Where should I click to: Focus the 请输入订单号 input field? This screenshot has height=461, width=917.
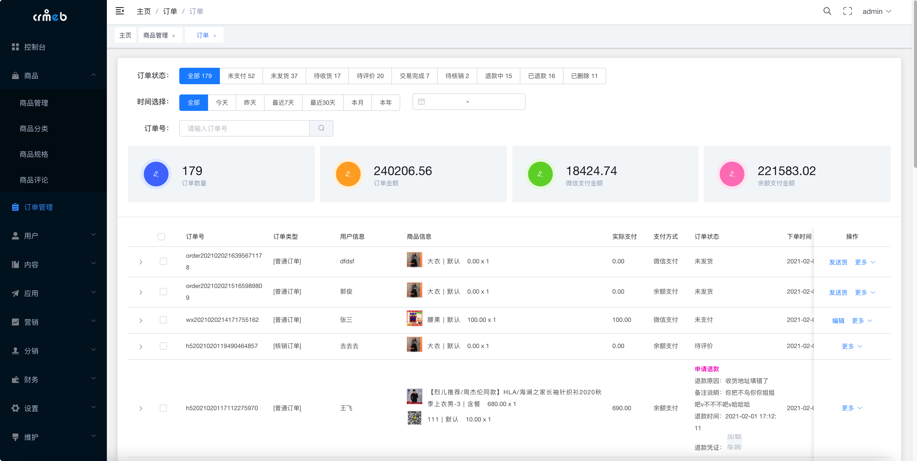[x=244, y=128]
